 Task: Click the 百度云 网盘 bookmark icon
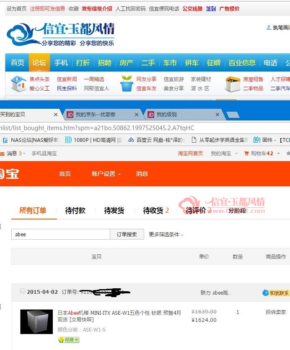coord(131,140)
